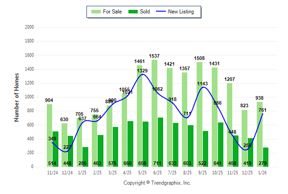This screenshot has width=288, height=194.
Task: Click the light green For Sale legend swatch
Action: tap(95, 12)
